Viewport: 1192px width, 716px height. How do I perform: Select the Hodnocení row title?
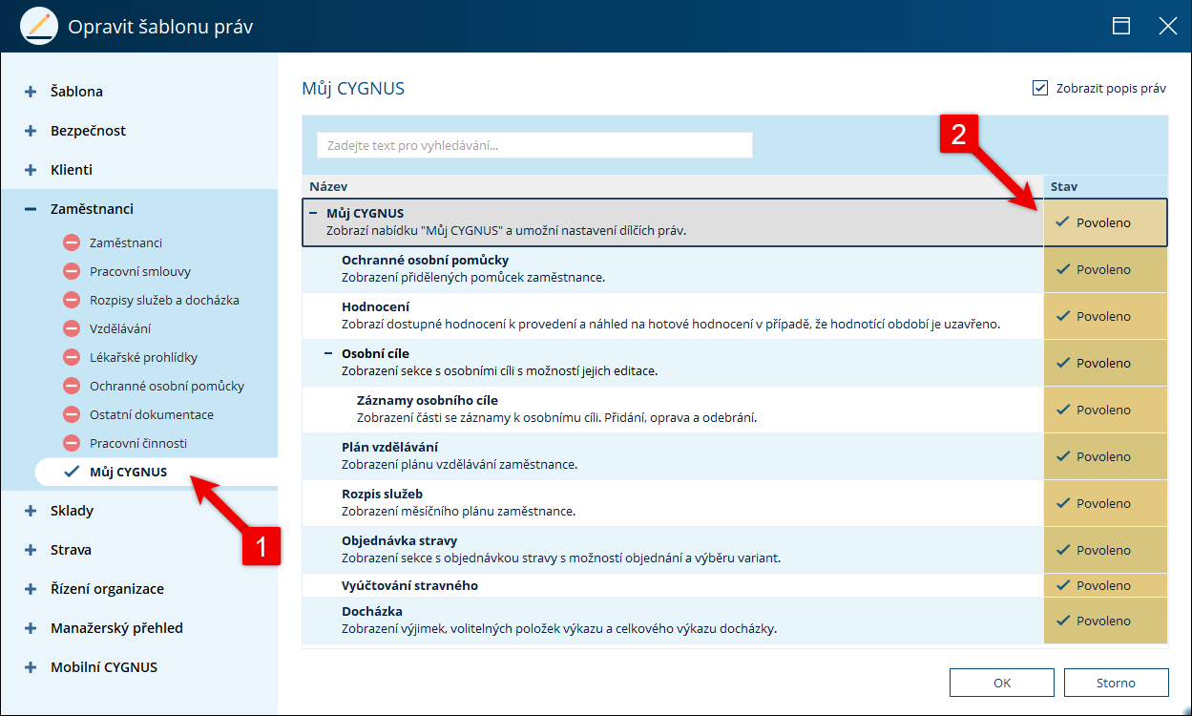coord(376,306)
